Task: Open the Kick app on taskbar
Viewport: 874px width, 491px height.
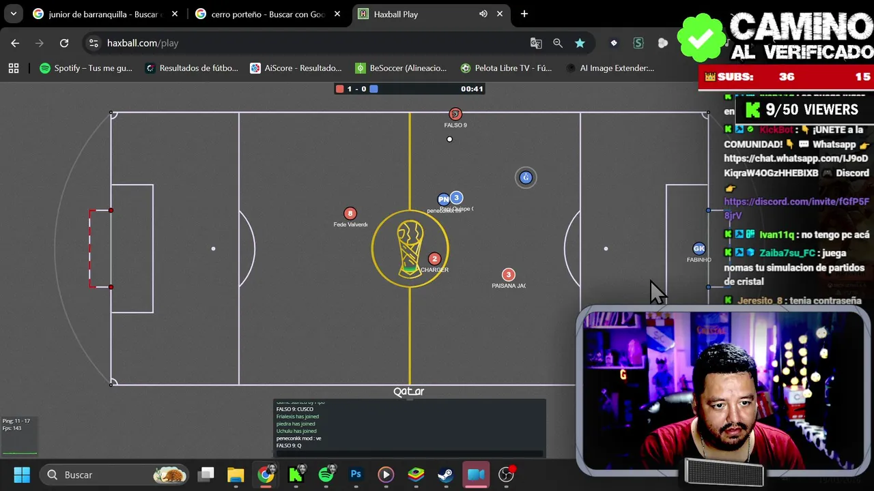Action: (296, 475)
